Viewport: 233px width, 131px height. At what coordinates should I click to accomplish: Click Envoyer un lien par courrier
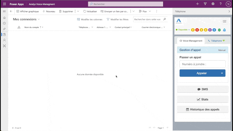click(x=115, y=11)
